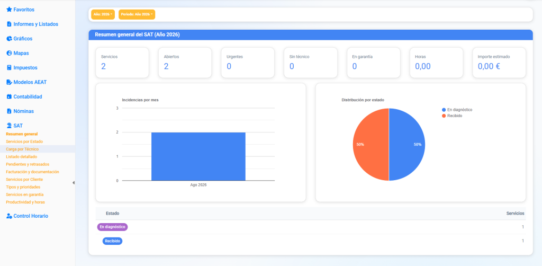This screenshot has height=266, width=542.
Task: Select Resumen general report
Action: pyautogui.click(x=22, y=134)
